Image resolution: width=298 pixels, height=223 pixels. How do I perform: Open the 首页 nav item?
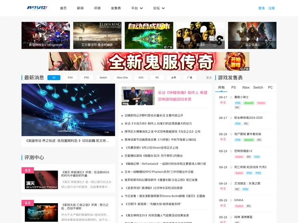coord(63,8)
